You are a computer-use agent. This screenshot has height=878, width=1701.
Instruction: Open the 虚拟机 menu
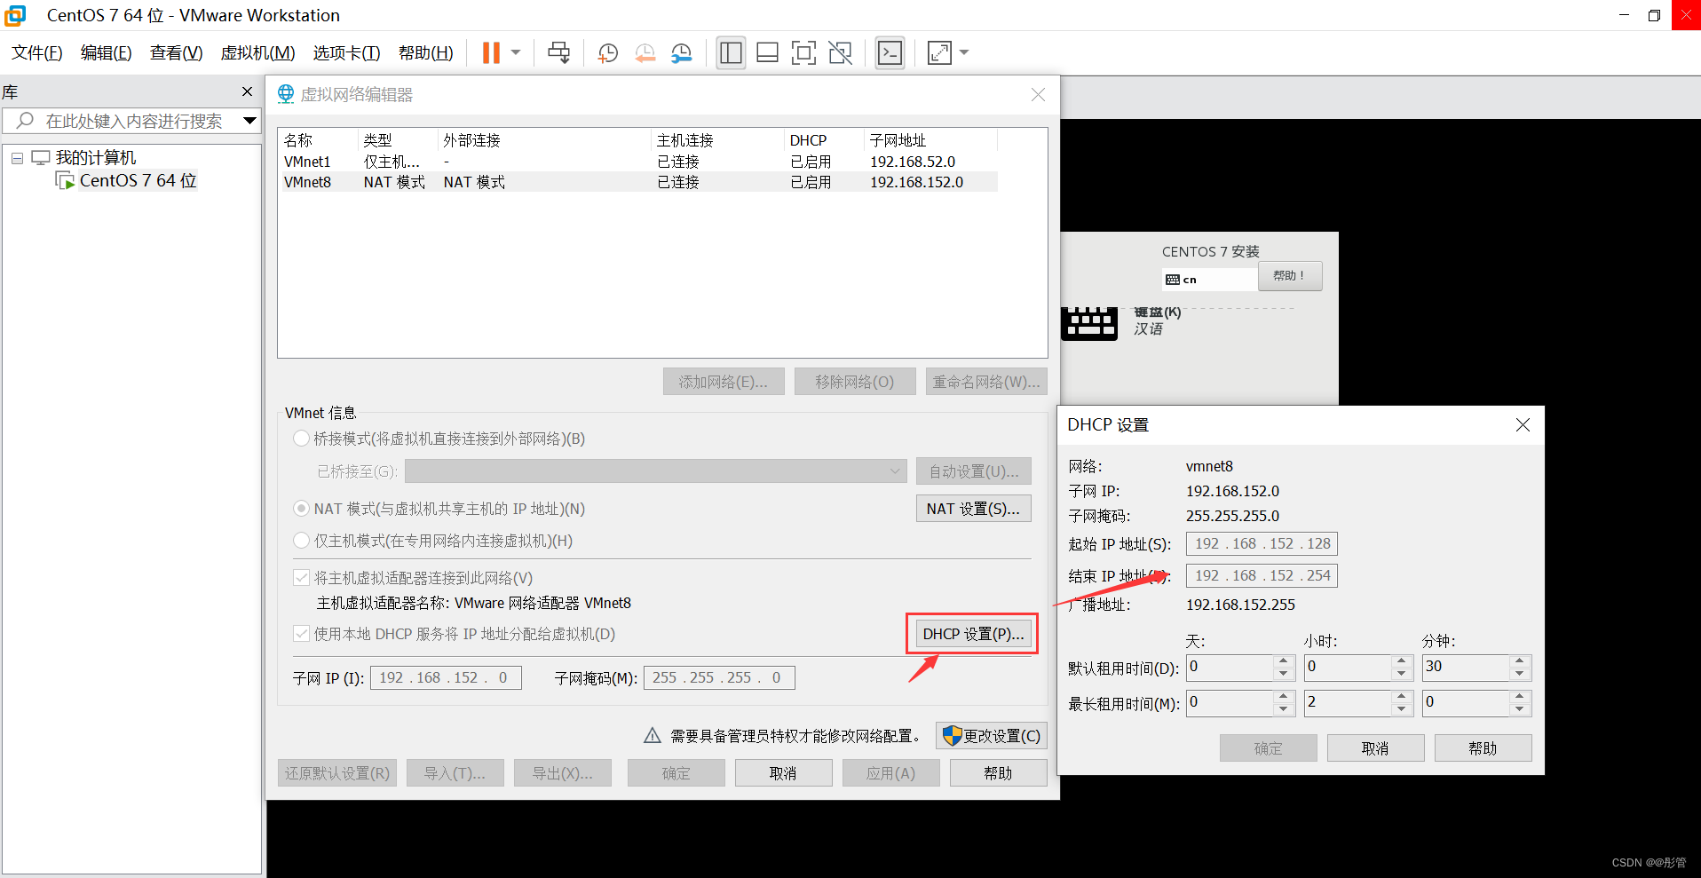coord(257,52)
